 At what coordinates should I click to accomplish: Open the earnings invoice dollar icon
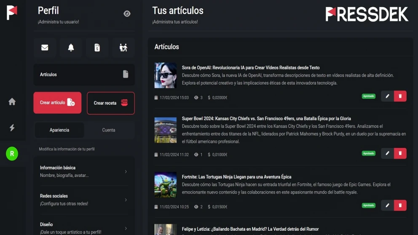[x=97, y=48]
